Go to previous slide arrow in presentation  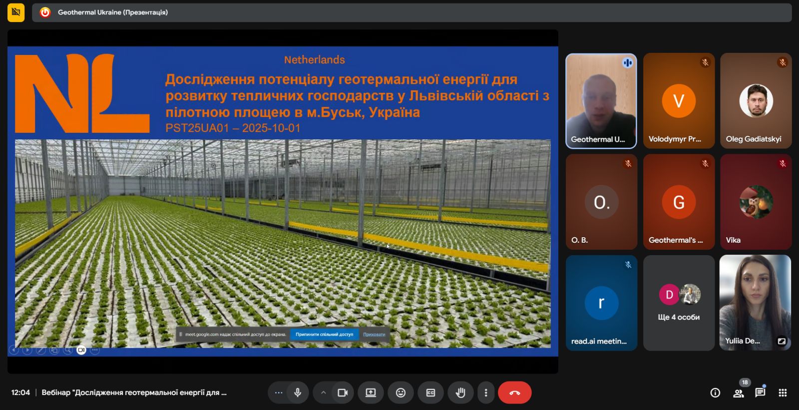[14, 350]
